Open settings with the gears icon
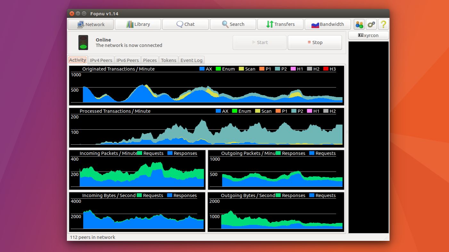Viewport: 449px width, 252px height. tap(371, 24)
